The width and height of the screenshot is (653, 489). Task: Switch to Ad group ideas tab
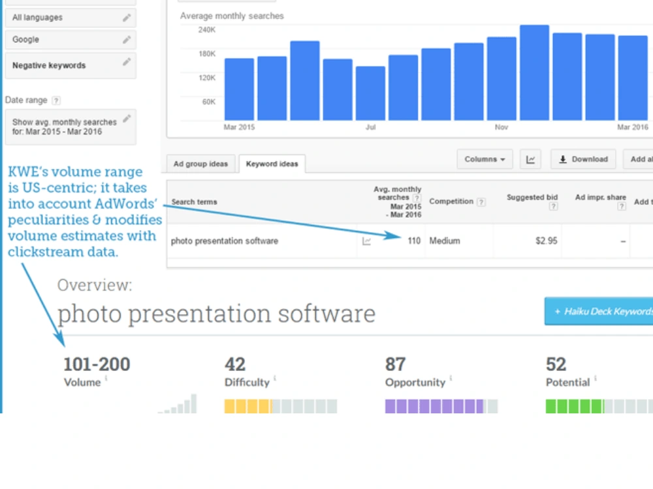click(200, 164)
